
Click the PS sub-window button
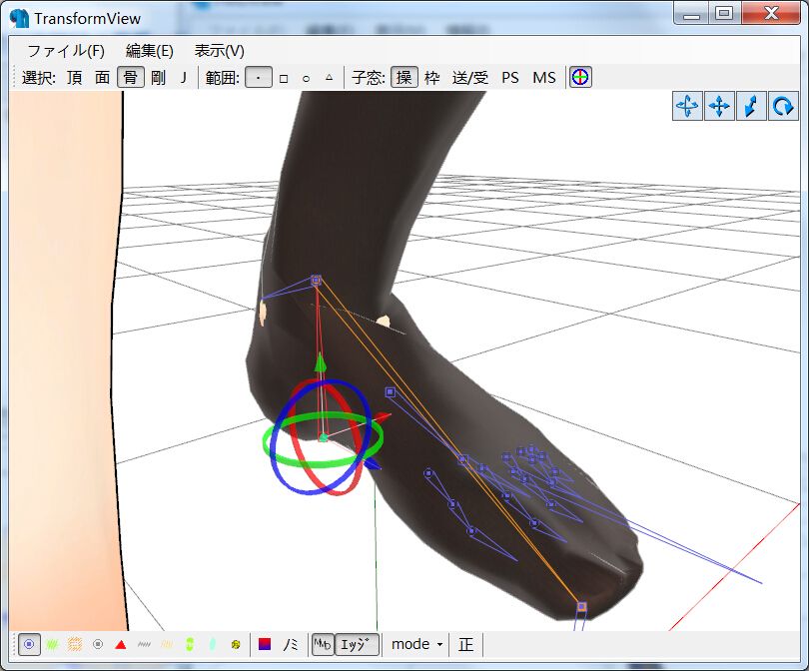[x=510, y=77]
